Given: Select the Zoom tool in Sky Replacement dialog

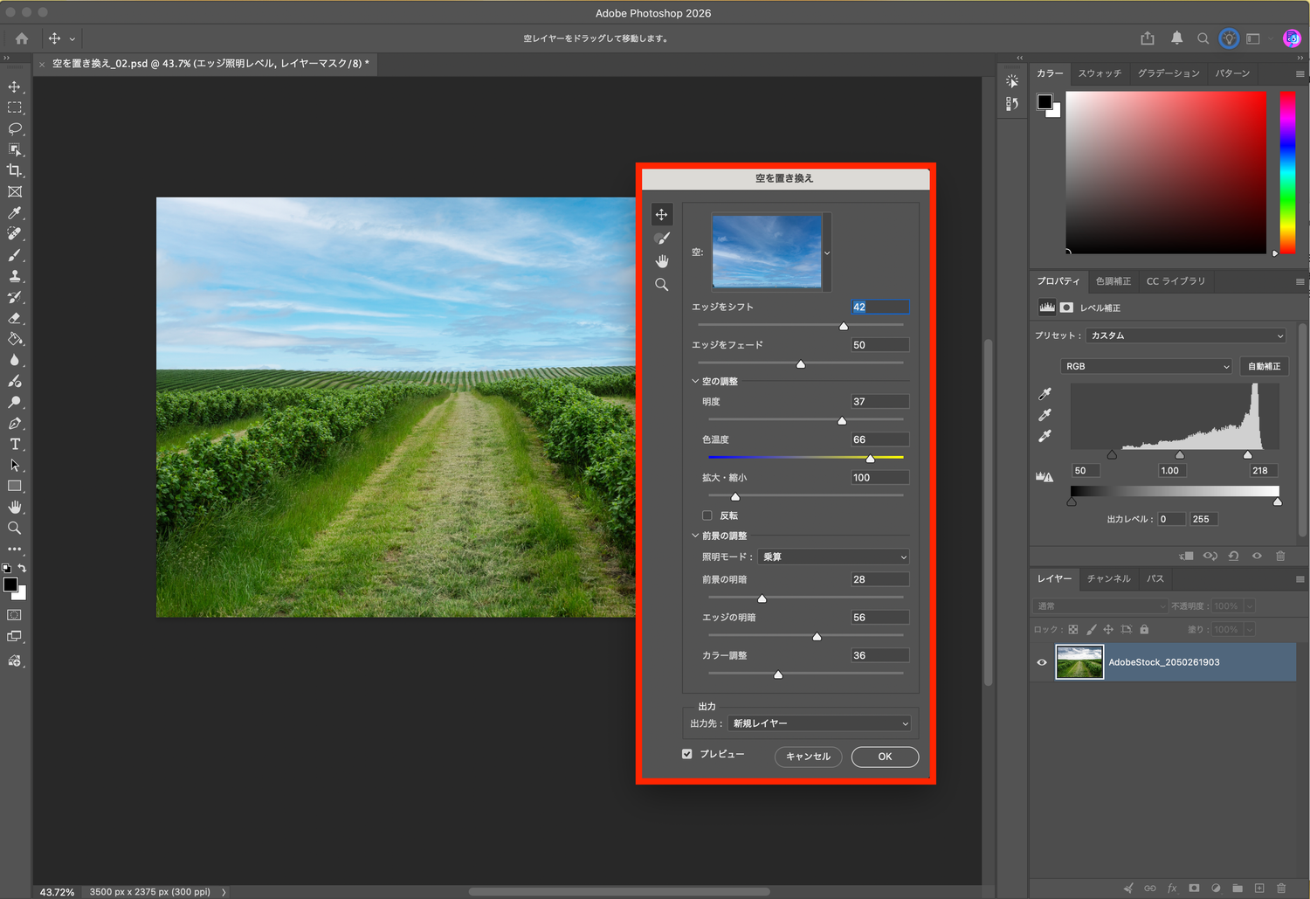Looking at the screenshot, I should (x=662, y=285).
